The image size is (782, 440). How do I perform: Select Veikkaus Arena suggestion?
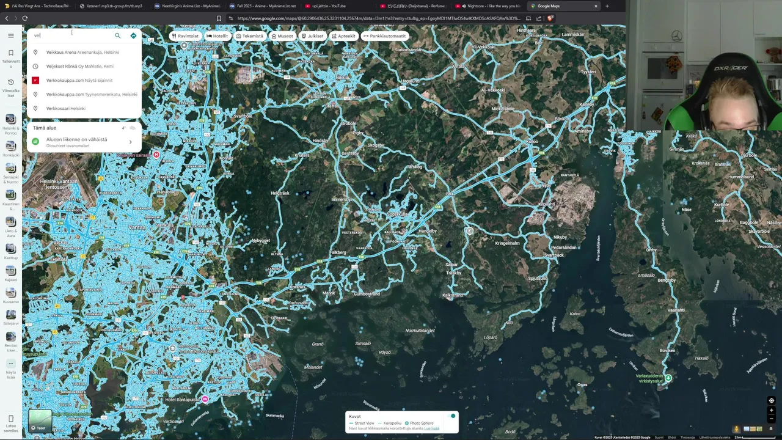[x=84, y=53]
